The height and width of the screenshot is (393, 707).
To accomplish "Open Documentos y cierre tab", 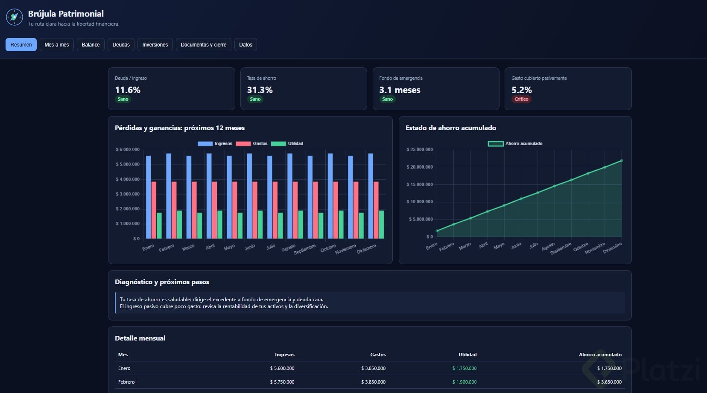I will coord(204,45).
